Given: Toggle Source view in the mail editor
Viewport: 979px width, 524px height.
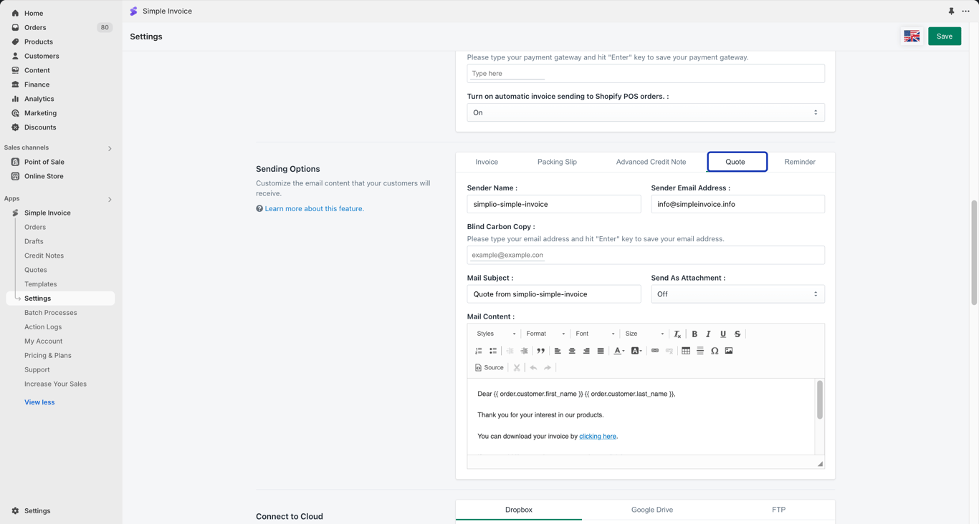Looking at the screenshot, I should point(489,367).
